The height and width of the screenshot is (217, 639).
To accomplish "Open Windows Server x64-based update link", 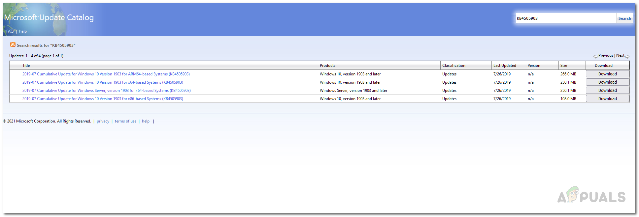I will coord(107,91).
